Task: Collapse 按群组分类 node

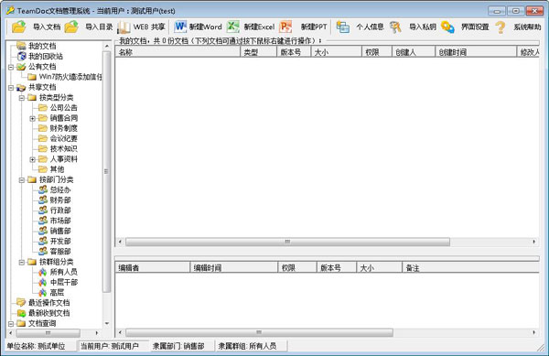Action: 22,262
